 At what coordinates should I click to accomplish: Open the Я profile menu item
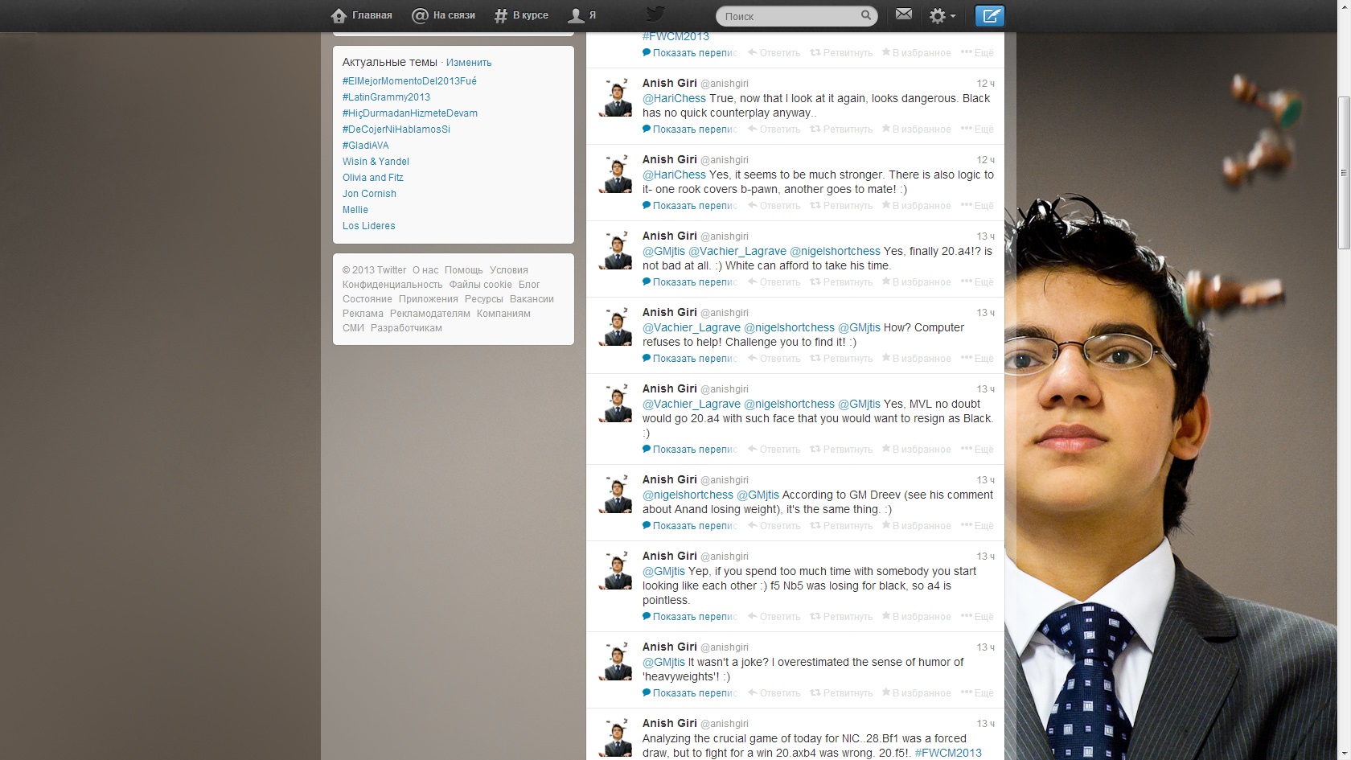(x=582, y=15)
